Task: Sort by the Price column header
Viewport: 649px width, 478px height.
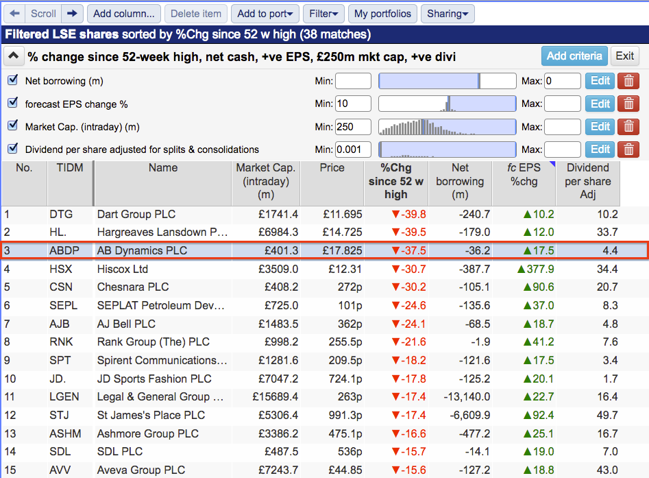Action: 332,183
